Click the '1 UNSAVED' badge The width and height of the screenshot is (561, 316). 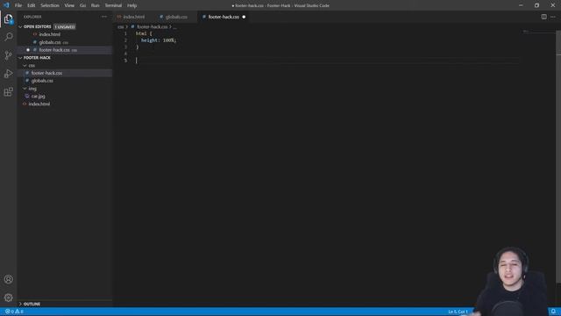click(64, 27)
